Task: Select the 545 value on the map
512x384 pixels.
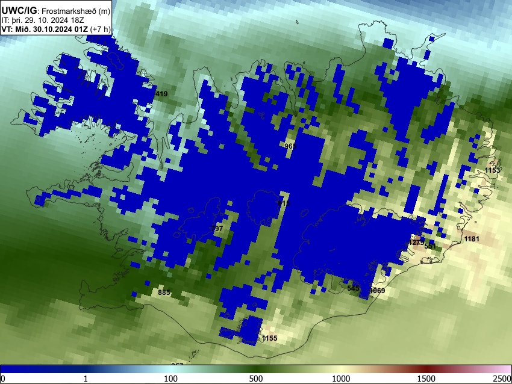Action: [x=354, y=288]
